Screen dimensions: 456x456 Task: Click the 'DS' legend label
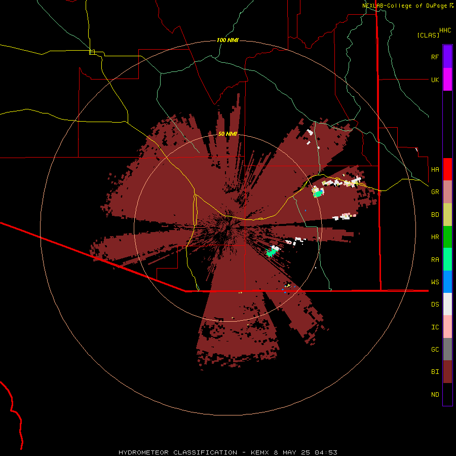point(435,305)
